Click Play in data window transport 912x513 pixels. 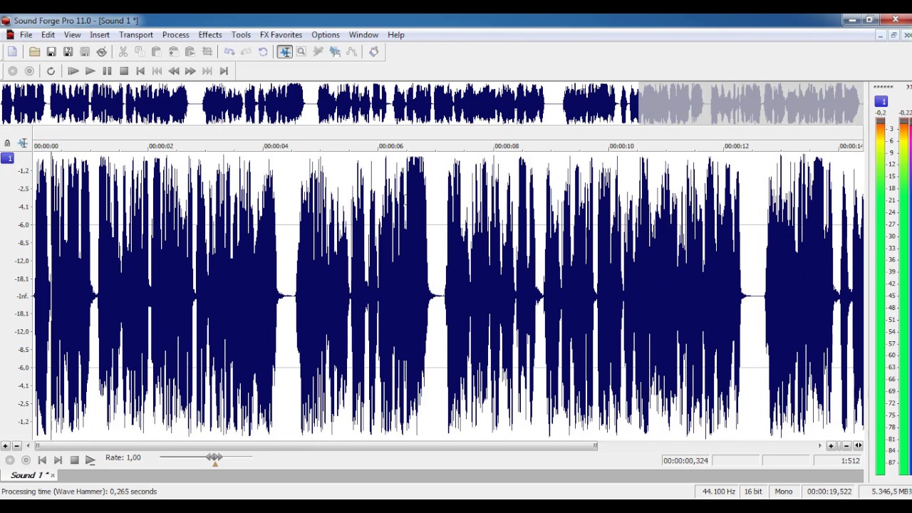90,460
